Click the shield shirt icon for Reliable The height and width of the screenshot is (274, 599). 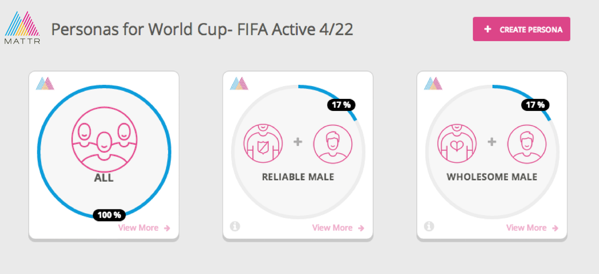pos(263,144)
